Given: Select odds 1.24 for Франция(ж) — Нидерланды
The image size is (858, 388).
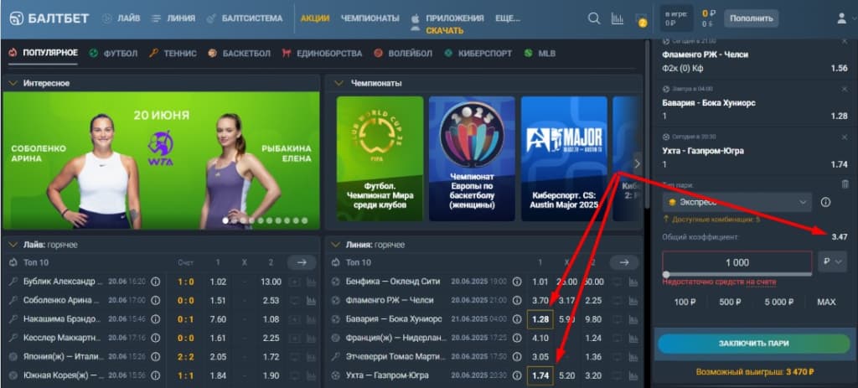Looking at the screenshot, I should [592, 339].
